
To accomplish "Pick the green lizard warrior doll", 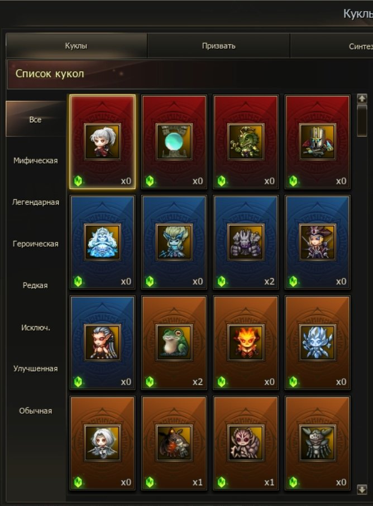I will [x=246, y=142].
